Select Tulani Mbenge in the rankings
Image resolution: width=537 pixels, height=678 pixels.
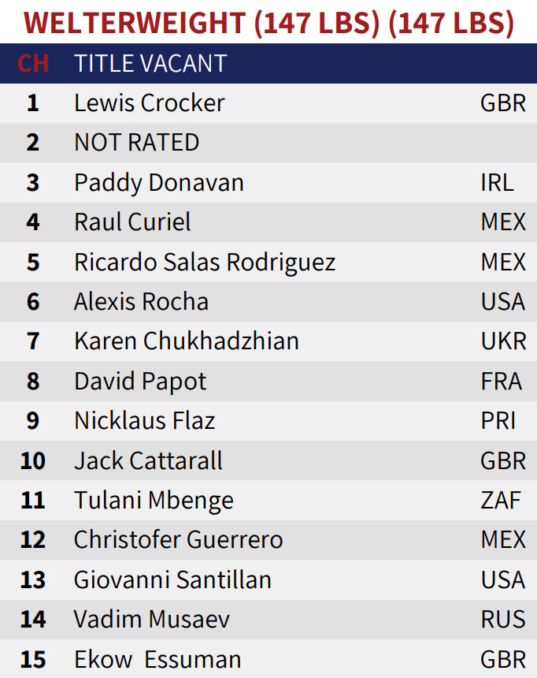coord(154,501)
